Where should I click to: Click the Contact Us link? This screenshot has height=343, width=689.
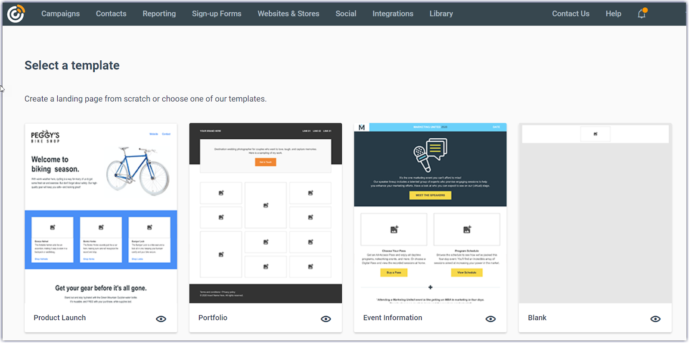pyautogui.click(x=571, y=14)
